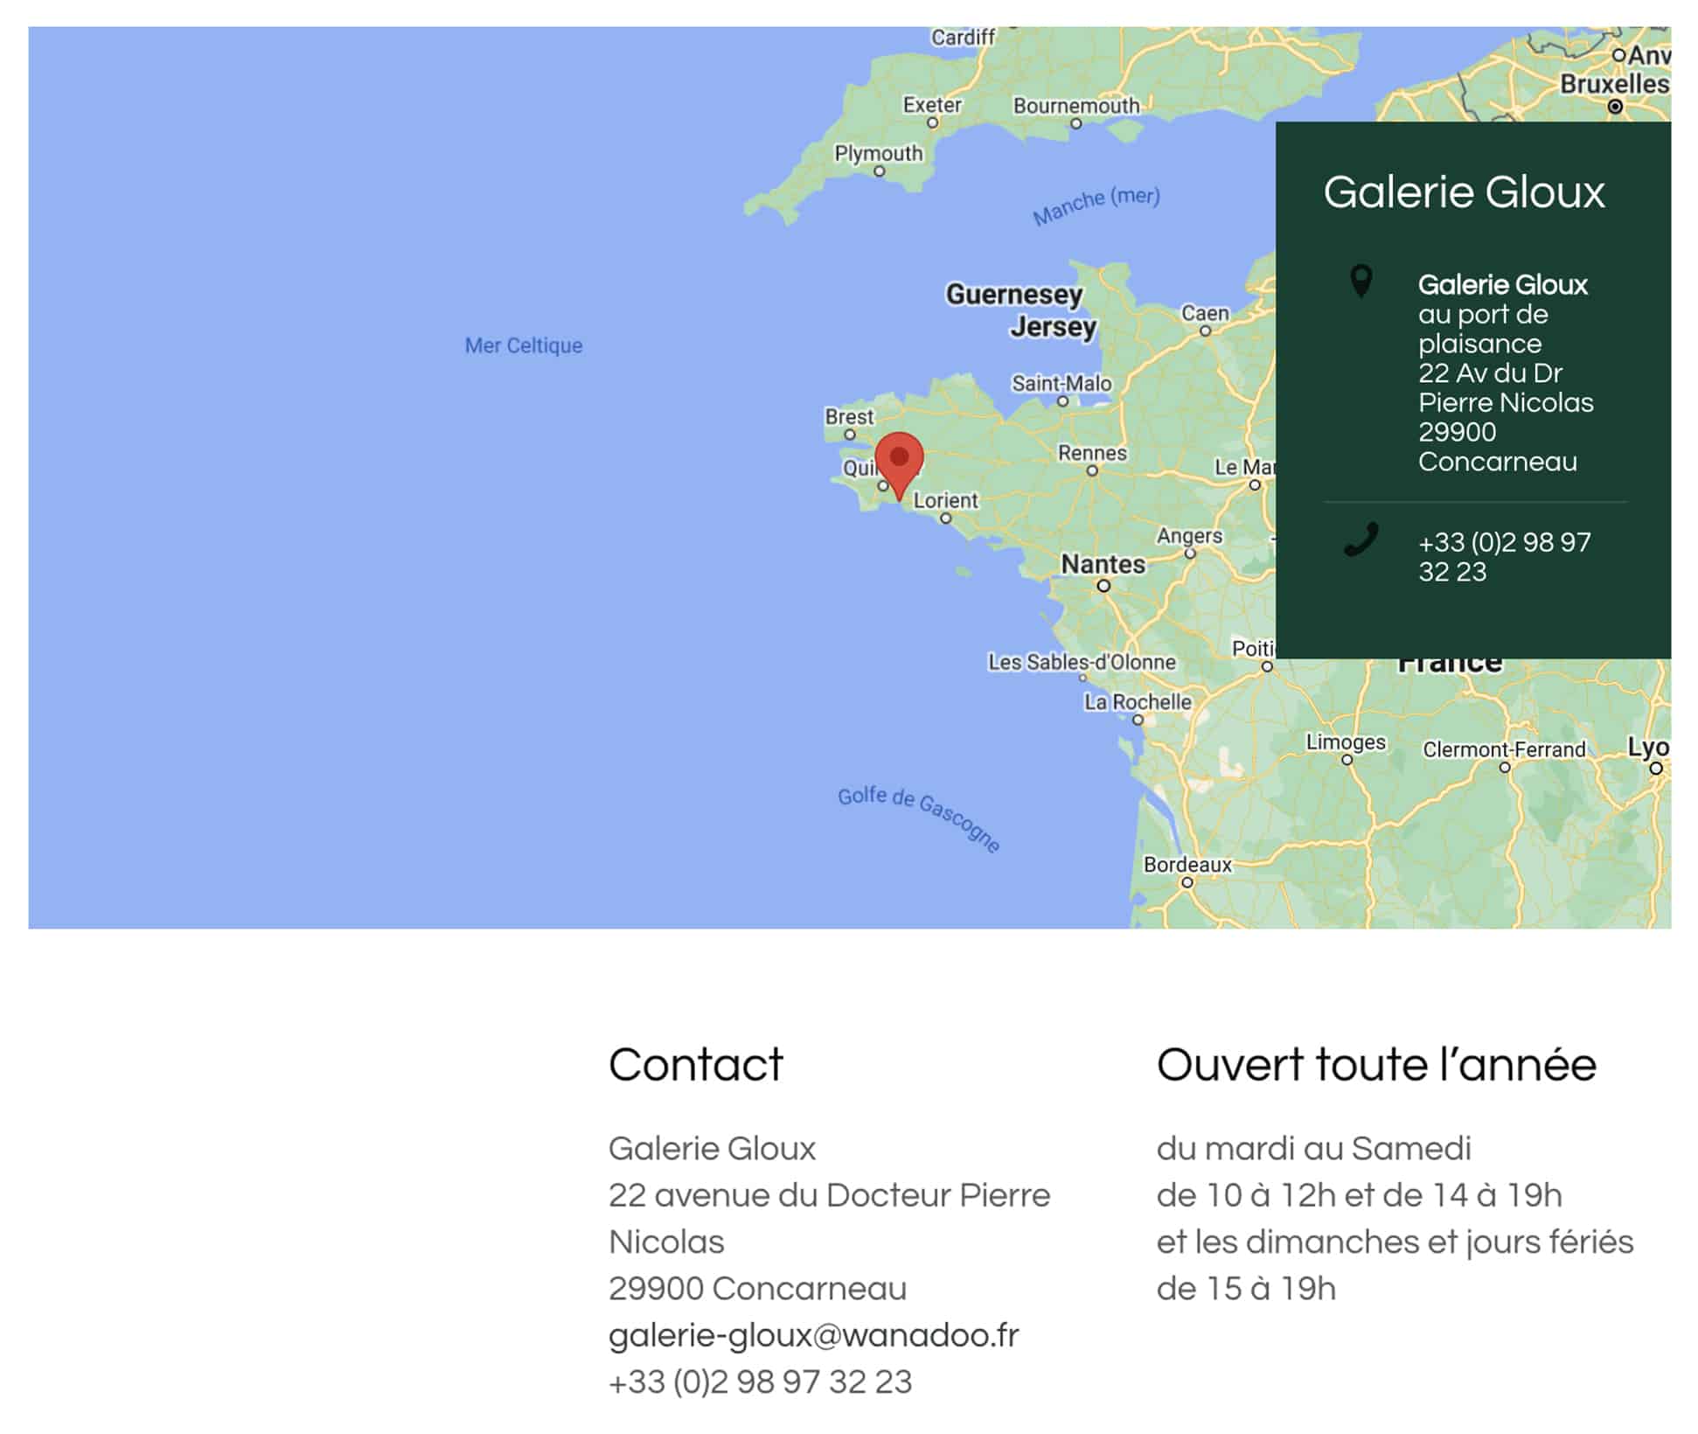
Task: Click the Exeter label on the map
Action: coord(932,105)
